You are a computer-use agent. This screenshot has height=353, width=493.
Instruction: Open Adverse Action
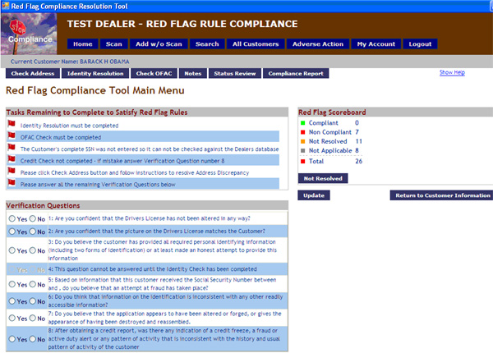[318, 44]
